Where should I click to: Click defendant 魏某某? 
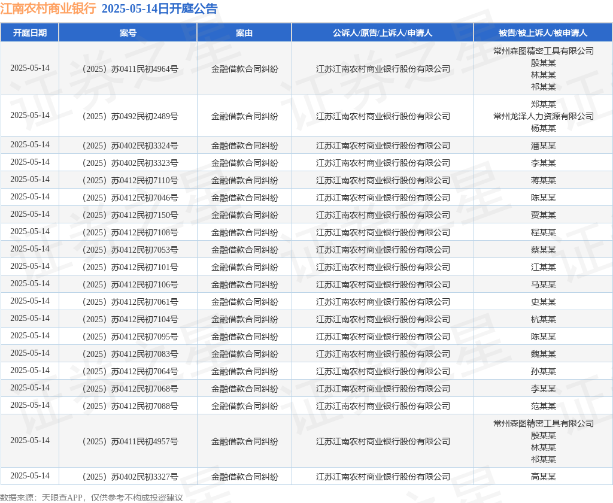[544, 354]
